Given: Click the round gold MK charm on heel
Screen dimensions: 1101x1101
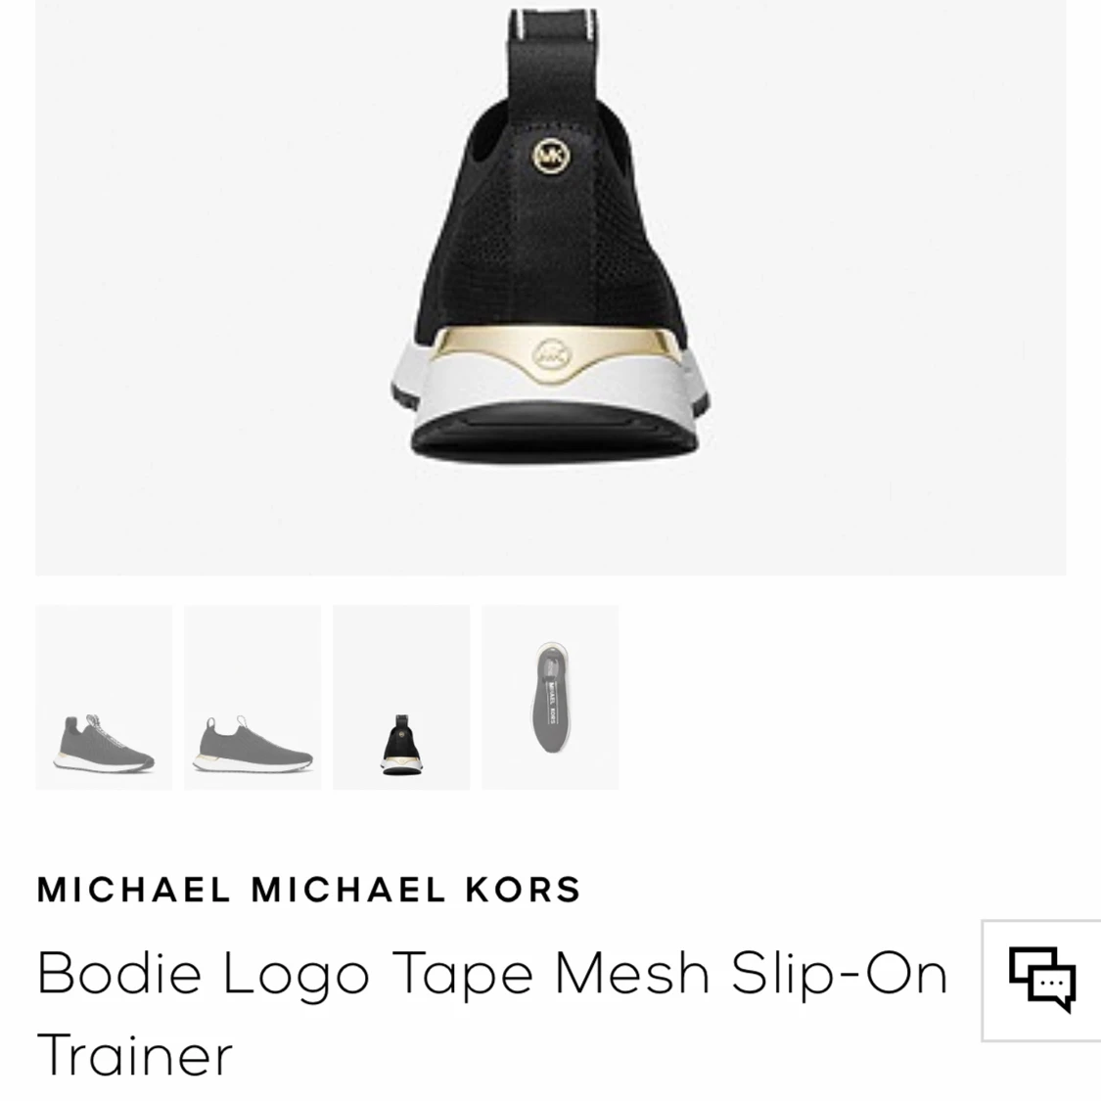Looking at the screenshot, I should pos(552,156).
